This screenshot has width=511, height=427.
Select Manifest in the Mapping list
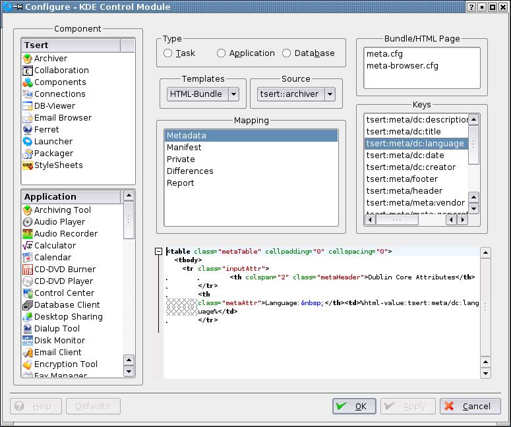tap(184, 148)
